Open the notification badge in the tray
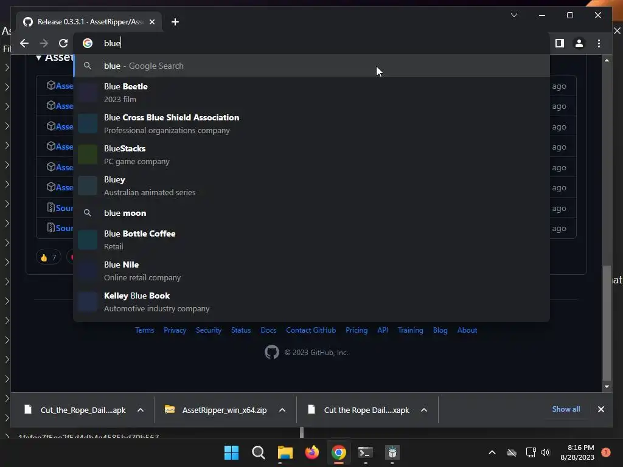 coord(605,452)
